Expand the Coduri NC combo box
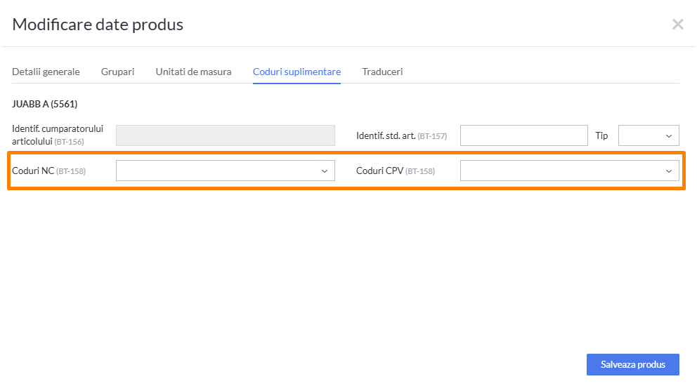 point(226,171)
